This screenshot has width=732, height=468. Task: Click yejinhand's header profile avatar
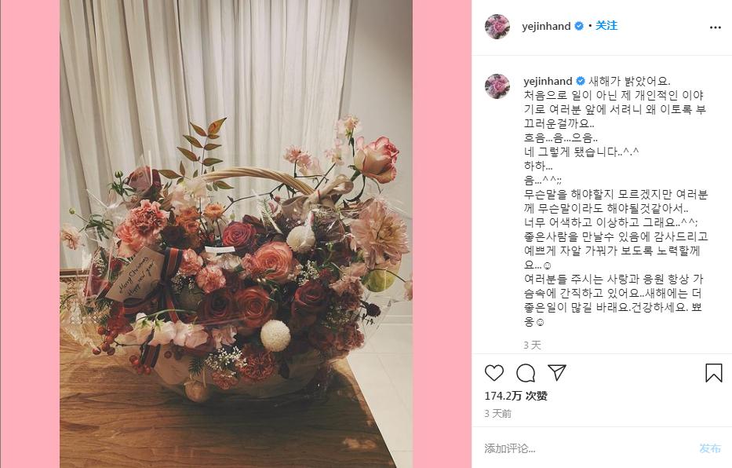497,26
